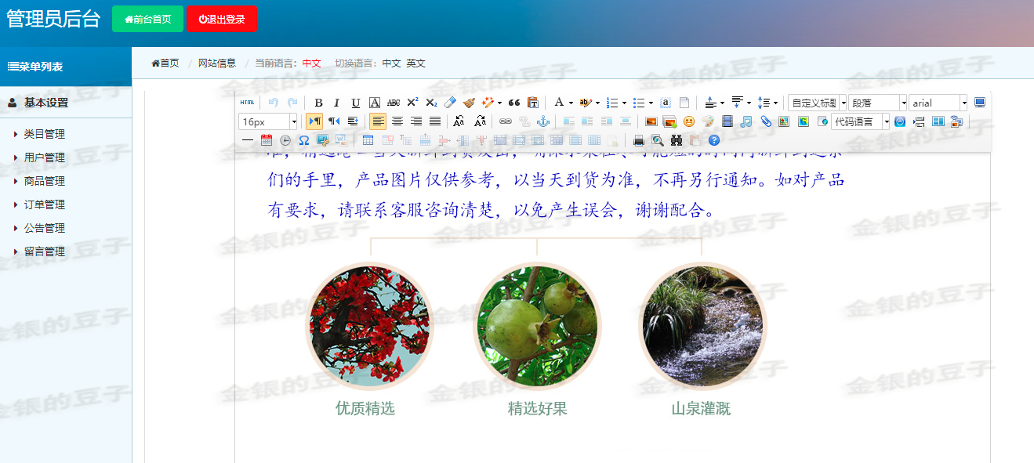Toggle bold formatting
This screenshot has width=1034, height=463.
318,103
